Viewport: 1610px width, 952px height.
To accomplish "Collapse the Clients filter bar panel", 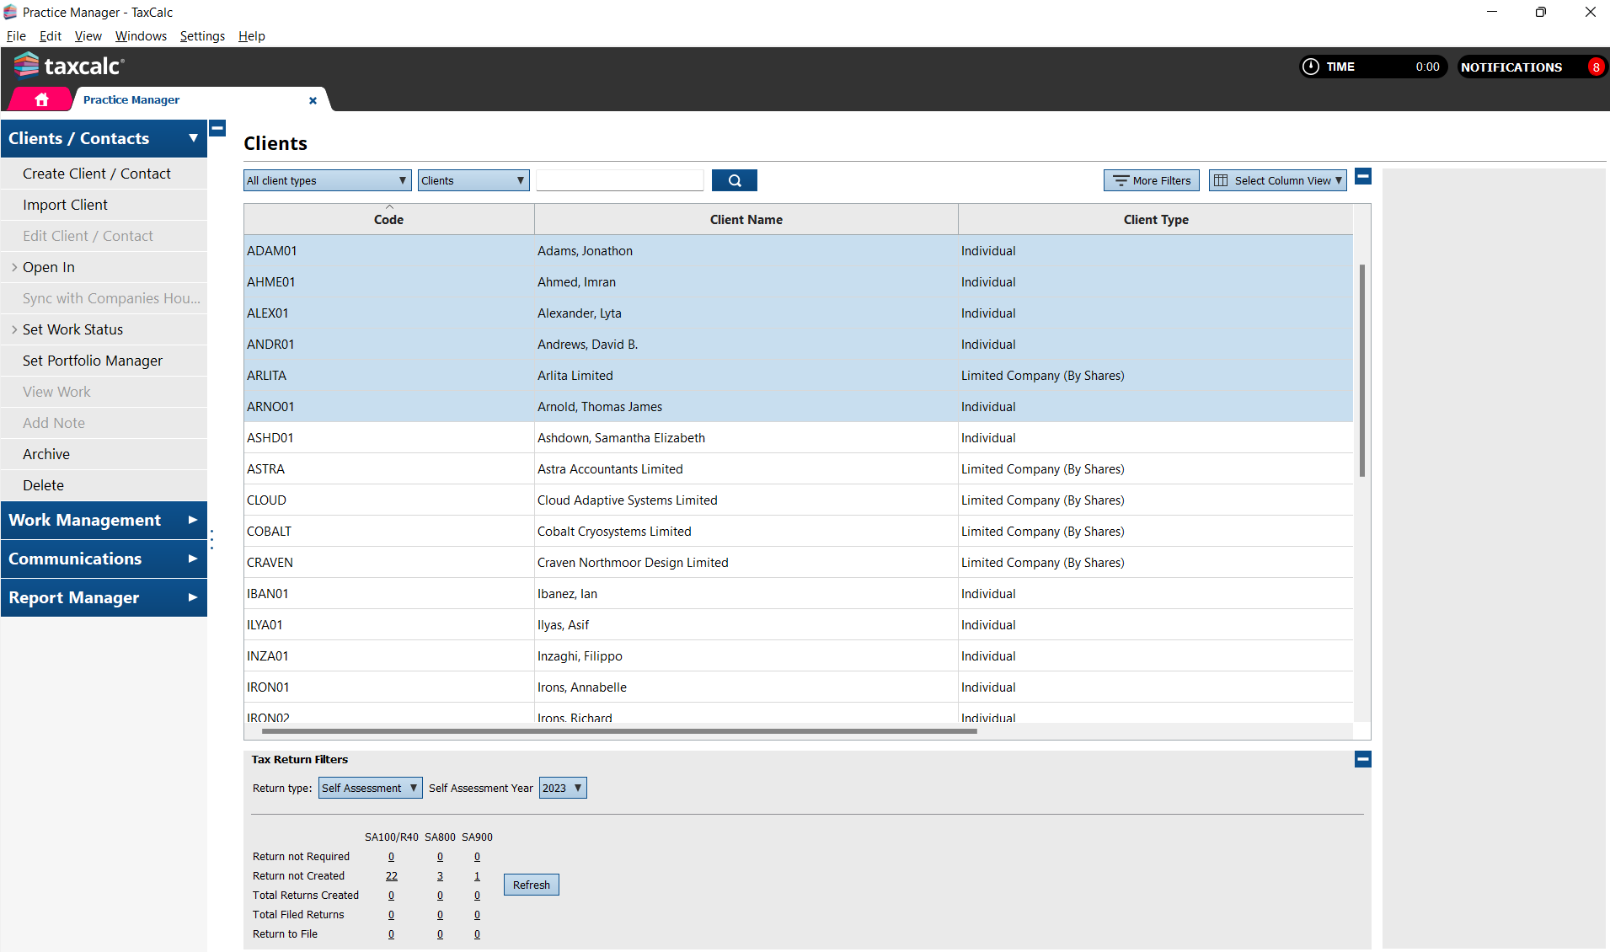I will coord(1362,176).
